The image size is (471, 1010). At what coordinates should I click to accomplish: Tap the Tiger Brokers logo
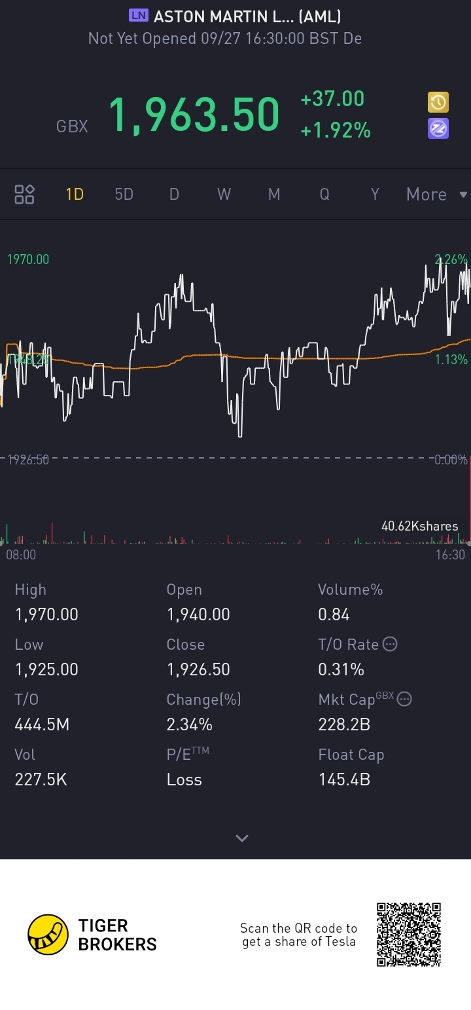coord(92,935)
